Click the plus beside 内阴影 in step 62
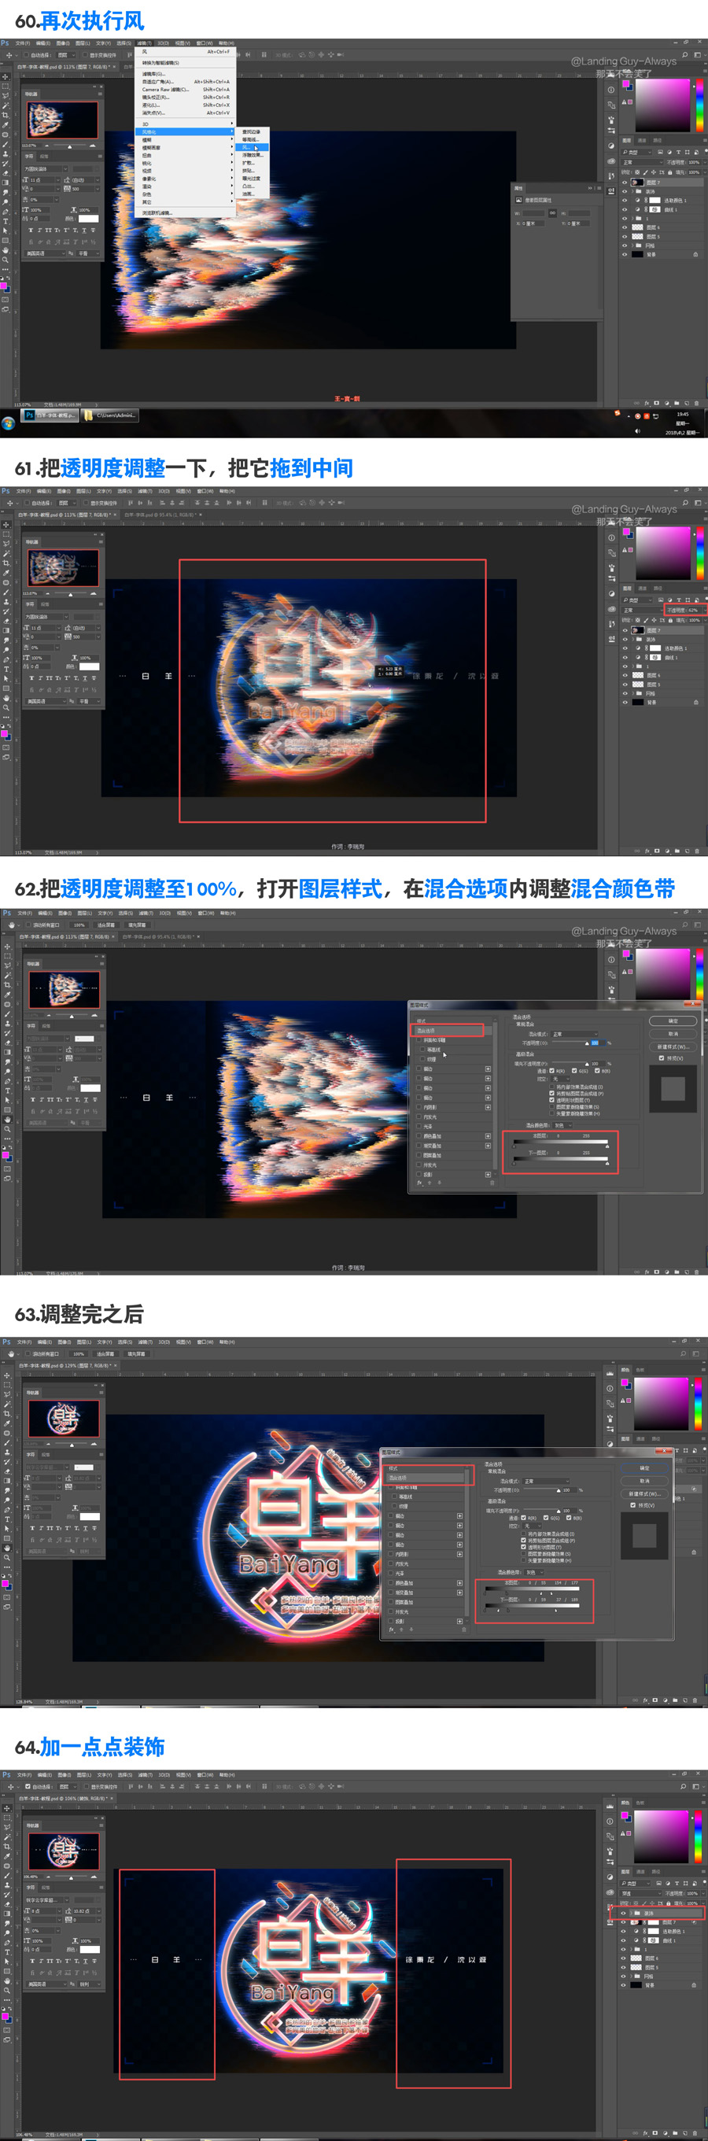 click(488, 1107)
